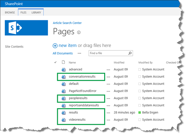Screen dimensions: 186x134
Task: Toggle the presence box in the default row
Action: coord(140,84)
